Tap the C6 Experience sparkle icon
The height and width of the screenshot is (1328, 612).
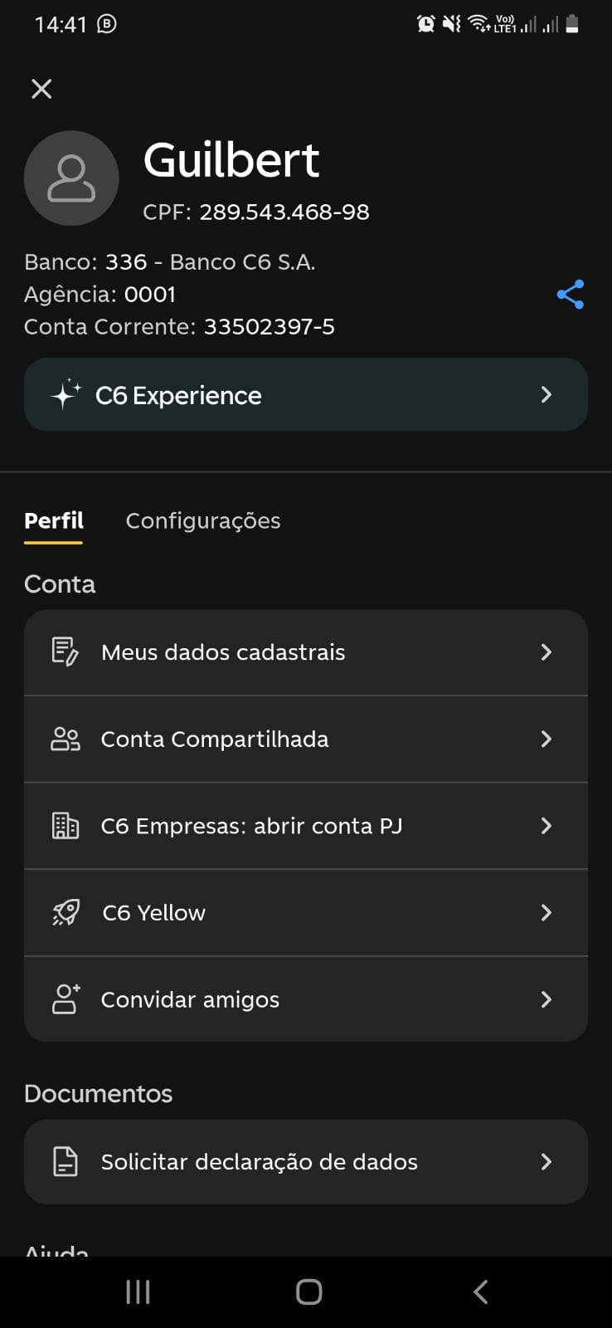(x=66, y=394)
